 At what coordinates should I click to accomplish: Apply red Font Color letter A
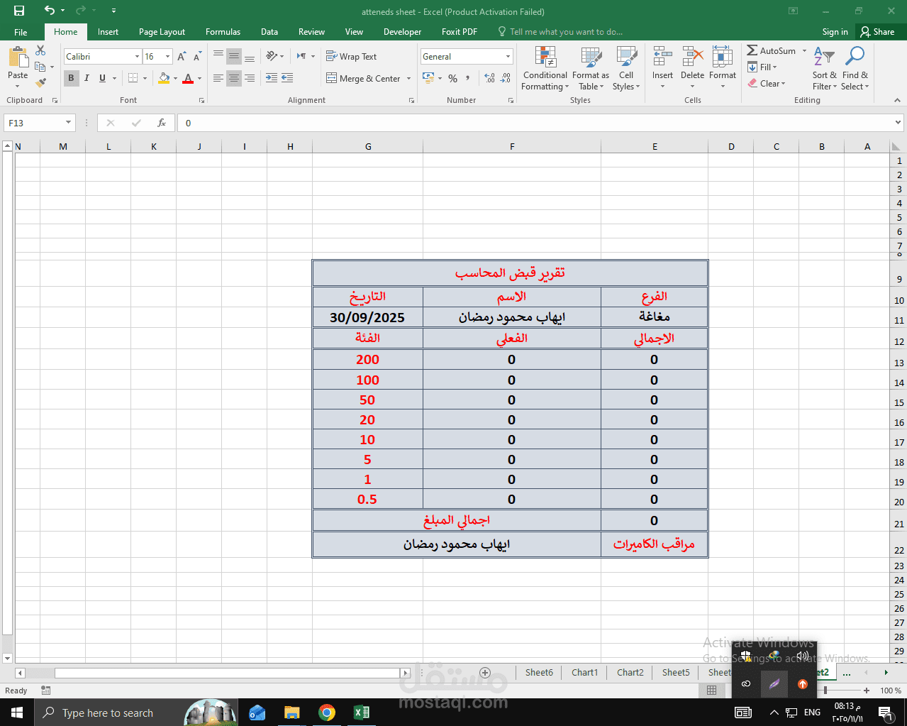coord(188,78)
